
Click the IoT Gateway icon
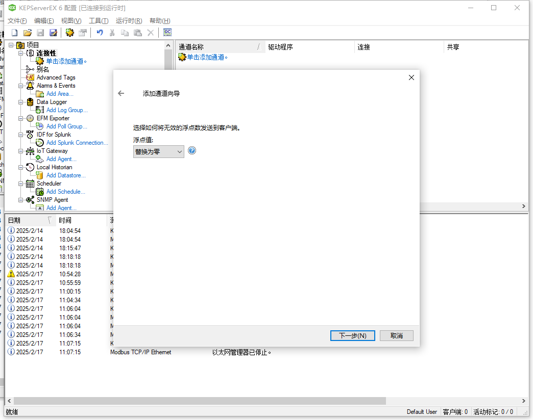tap(30, 151)
